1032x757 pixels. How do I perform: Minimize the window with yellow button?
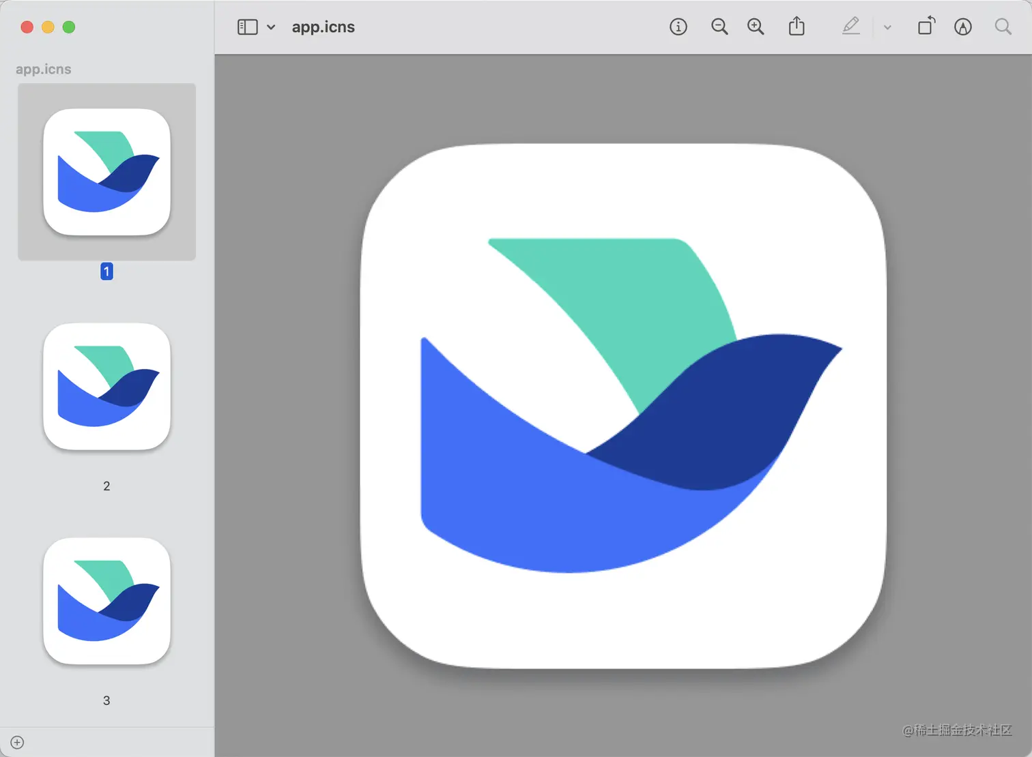pyautogui.click(x=48, y=27)
